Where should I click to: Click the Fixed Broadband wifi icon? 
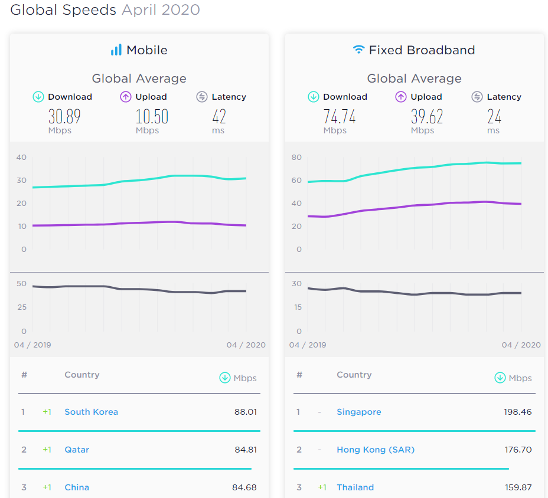358,50
